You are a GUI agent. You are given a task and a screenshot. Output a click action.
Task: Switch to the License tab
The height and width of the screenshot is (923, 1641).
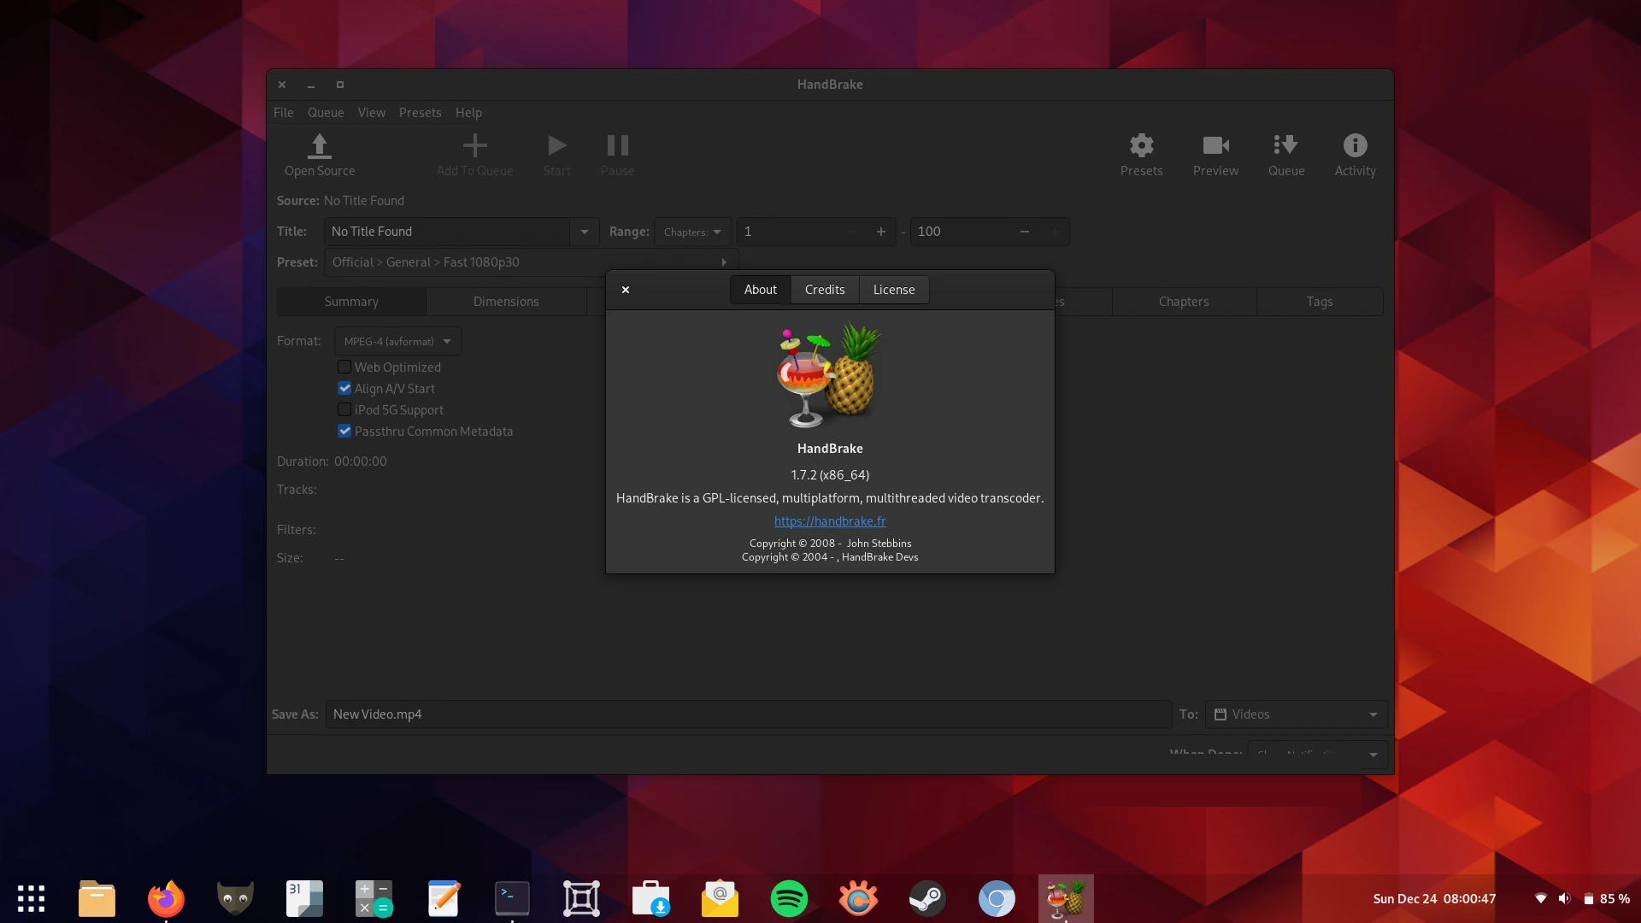894,290
